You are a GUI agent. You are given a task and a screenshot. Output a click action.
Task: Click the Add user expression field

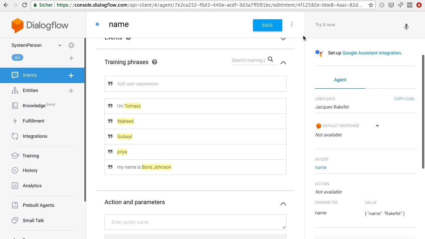(x=199, y=84)
